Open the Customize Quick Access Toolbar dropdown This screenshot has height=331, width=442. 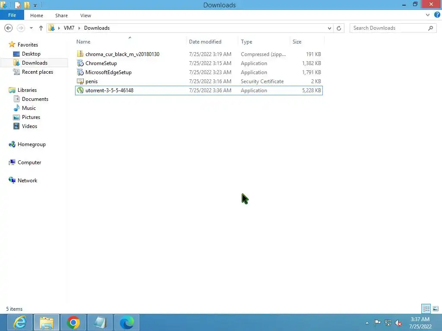point(35,5)
